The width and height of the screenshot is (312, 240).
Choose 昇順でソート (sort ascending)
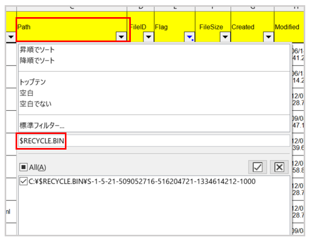[x=37, y=50]
